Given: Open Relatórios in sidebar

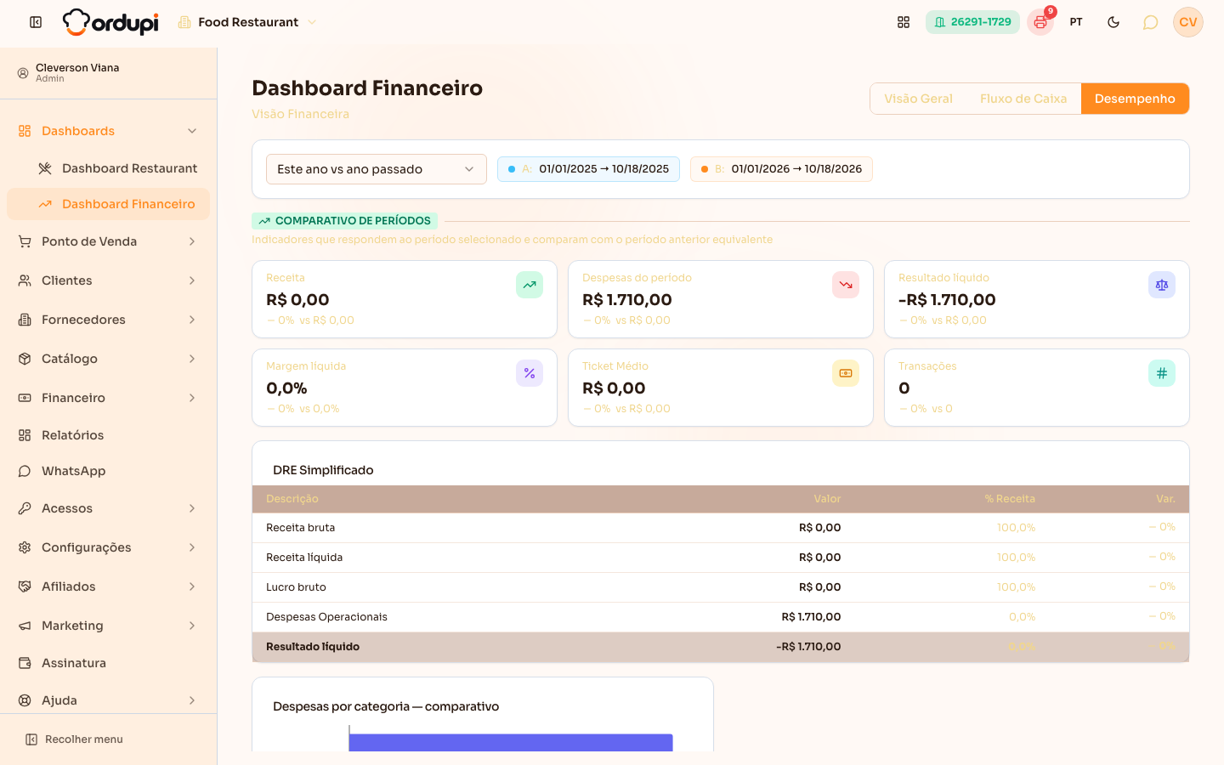Looking at the screenshot, I should click(x=108, y=435).
